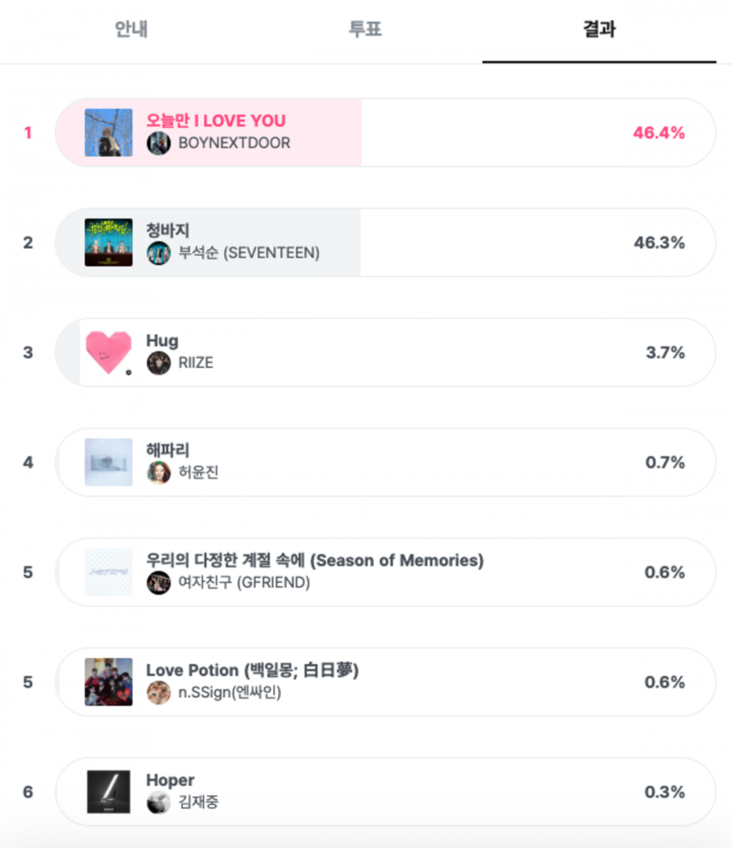Open the 해파리 album cover
Image resolution: width=732 pixels, height=848 pixels.
click(x=108, y=462)
